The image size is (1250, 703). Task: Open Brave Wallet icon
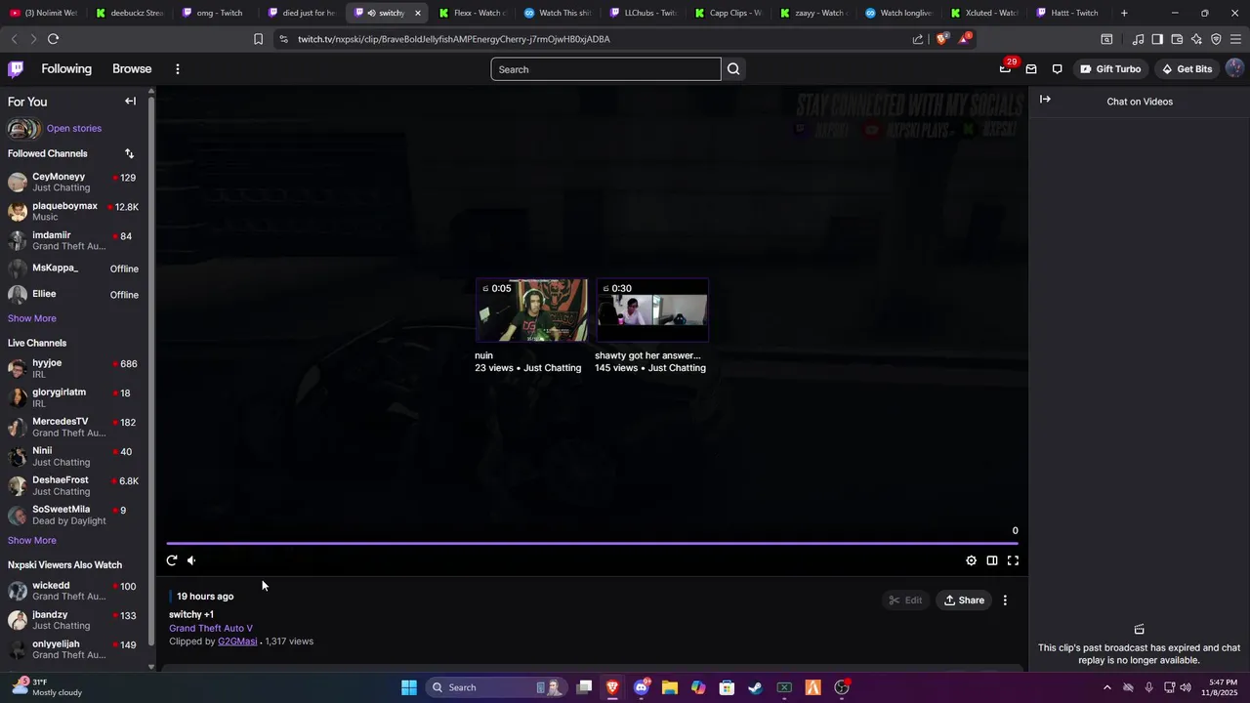[1177, 39]
